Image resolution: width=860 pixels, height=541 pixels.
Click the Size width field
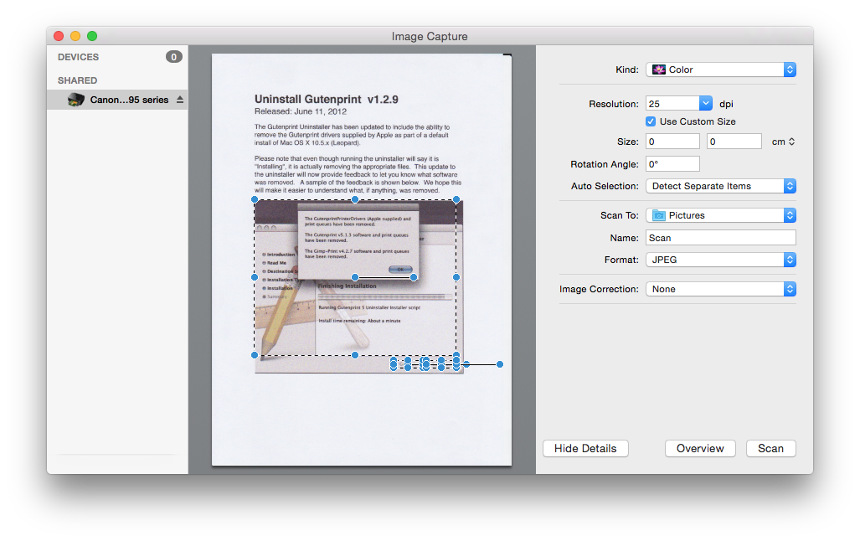[x=672, y=142]
